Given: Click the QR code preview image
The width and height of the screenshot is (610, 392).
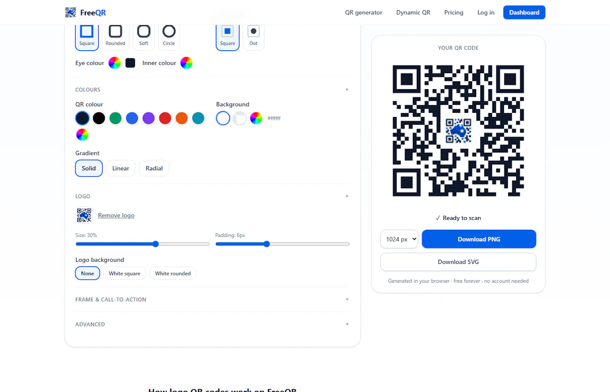Looking at the screenshot, I should tap(458, 131).
